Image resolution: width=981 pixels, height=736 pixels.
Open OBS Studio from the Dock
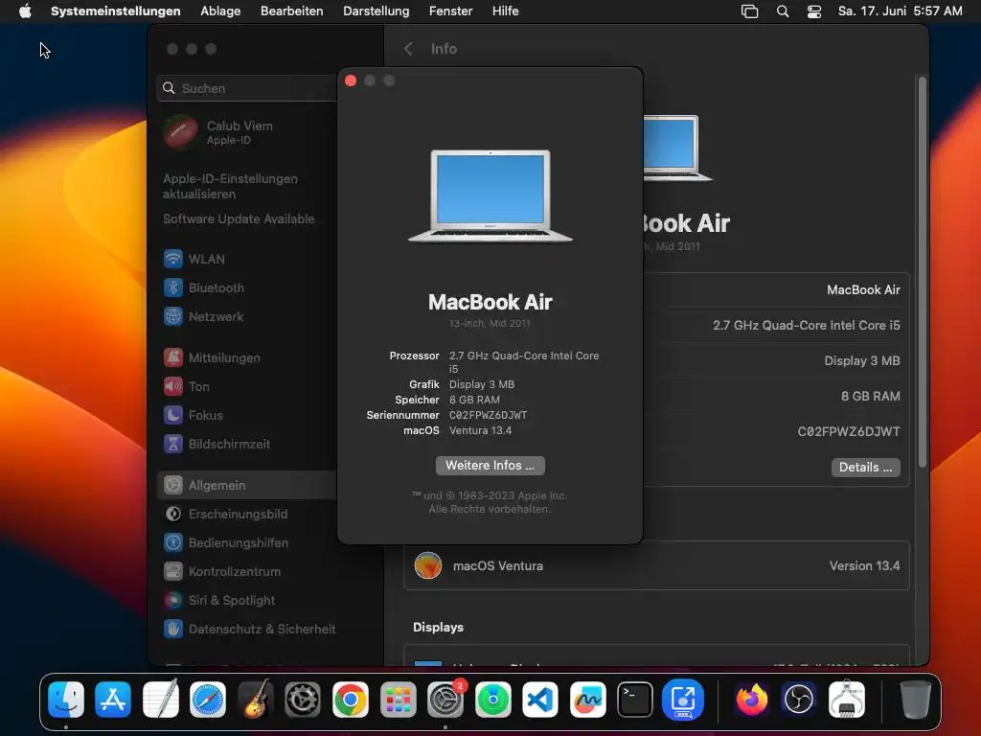click(799, 699)
